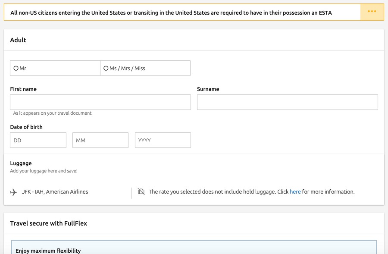This screenshot has width=388, height=254.
Task: Click the ESTA requirement notice text
Action: (x=171, y=13)
